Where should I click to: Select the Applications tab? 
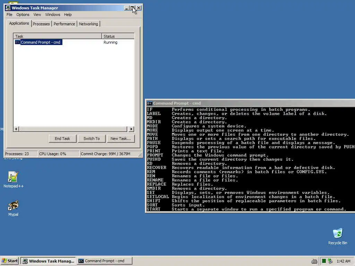(19, 23)
